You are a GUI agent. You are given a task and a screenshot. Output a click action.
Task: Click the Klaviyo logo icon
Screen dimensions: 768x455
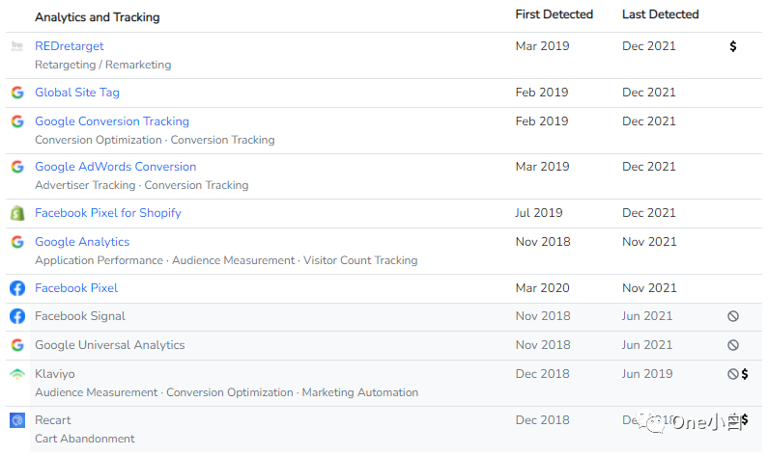point(17,374)
